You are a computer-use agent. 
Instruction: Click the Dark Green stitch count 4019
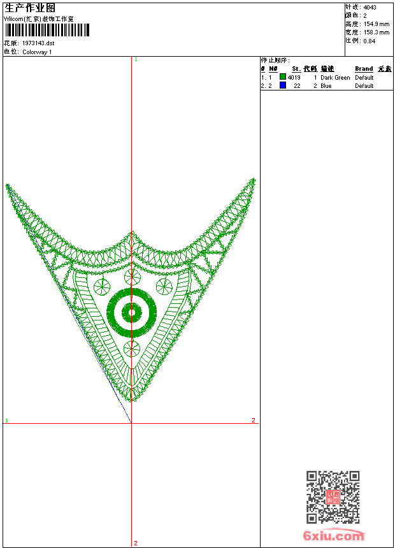294,78
